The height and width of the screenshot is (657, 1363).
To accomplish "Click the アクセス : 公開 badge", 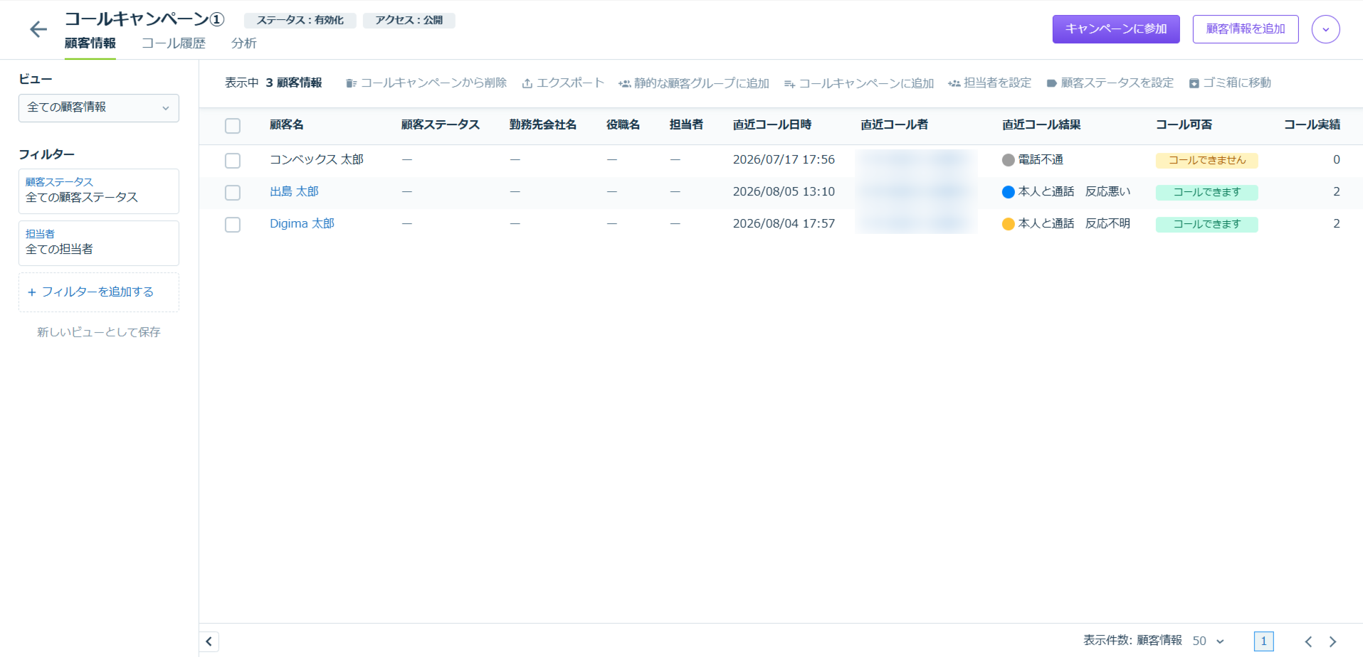I will pyautogui.click(x=409, y=21).
